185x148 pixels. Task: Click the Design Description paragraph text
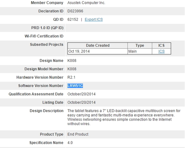click(124, 117)
